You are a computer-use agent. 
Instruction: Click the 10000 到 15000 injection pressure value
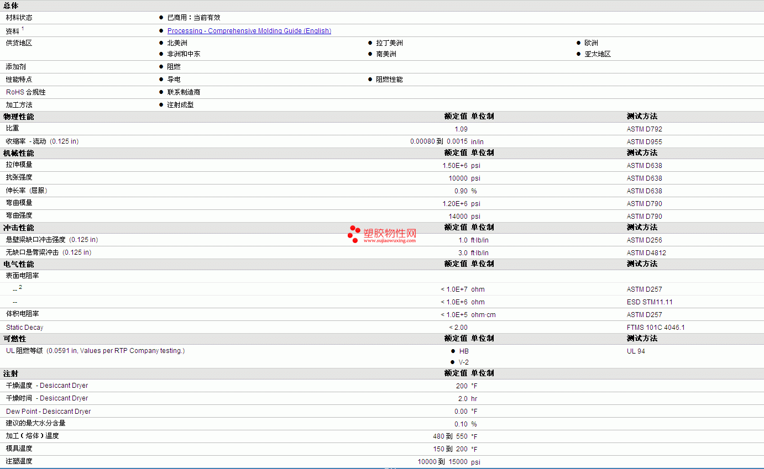click(x=443, y=462)
